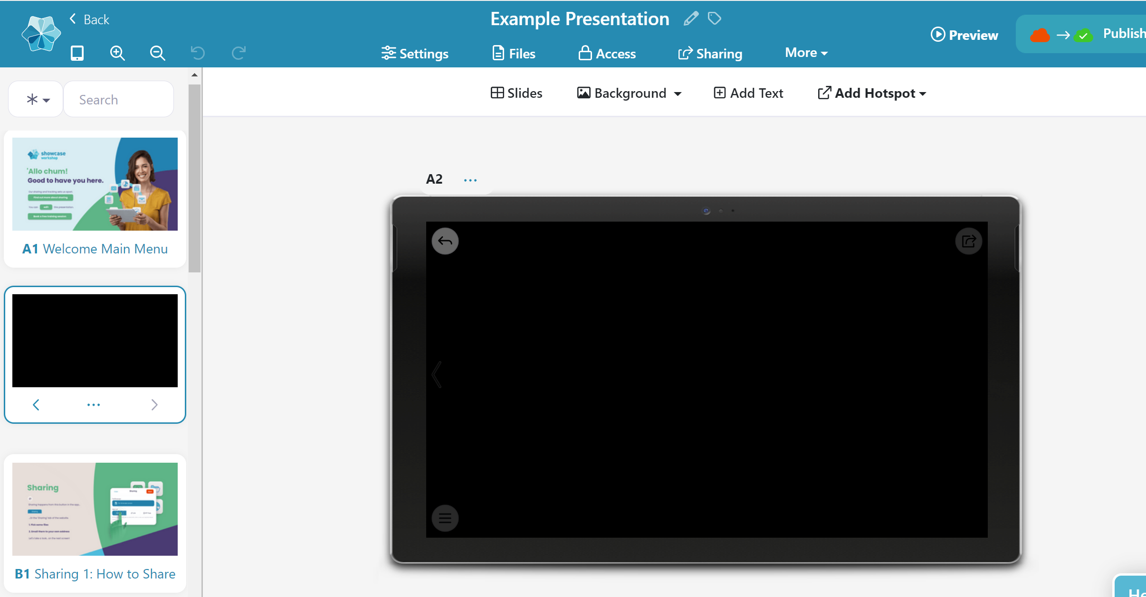This screenshot has height=597, width=1146.
Task: Click the hamburger menu icon on slide
Action: 445,518
